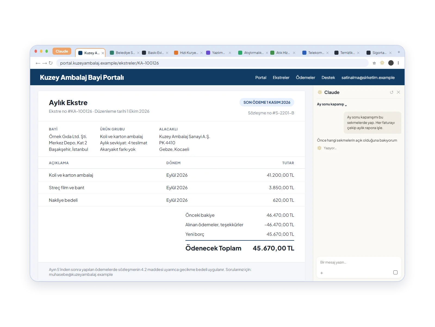Open Ekstreler in the portal navigation
Viewport: 435px width, 327px height.
[281, 78]
